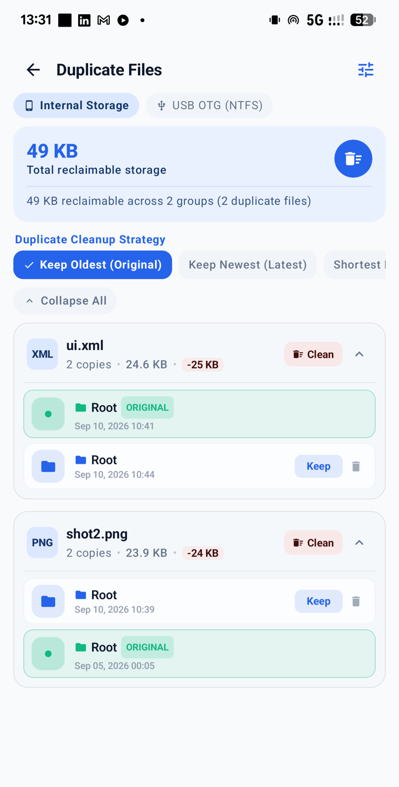Switch to the USB OTG (NTFS) tab

(x=209, y=105)
